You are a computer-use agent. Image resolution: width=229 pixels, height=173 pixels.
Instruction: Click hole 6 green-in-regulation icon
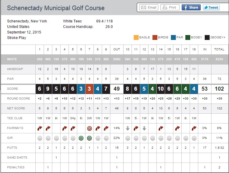pos(81,138)
